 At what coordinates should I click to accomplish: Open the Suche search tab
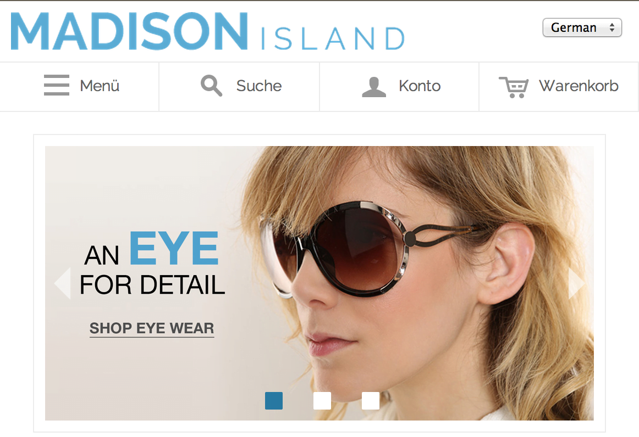[259, 86]
